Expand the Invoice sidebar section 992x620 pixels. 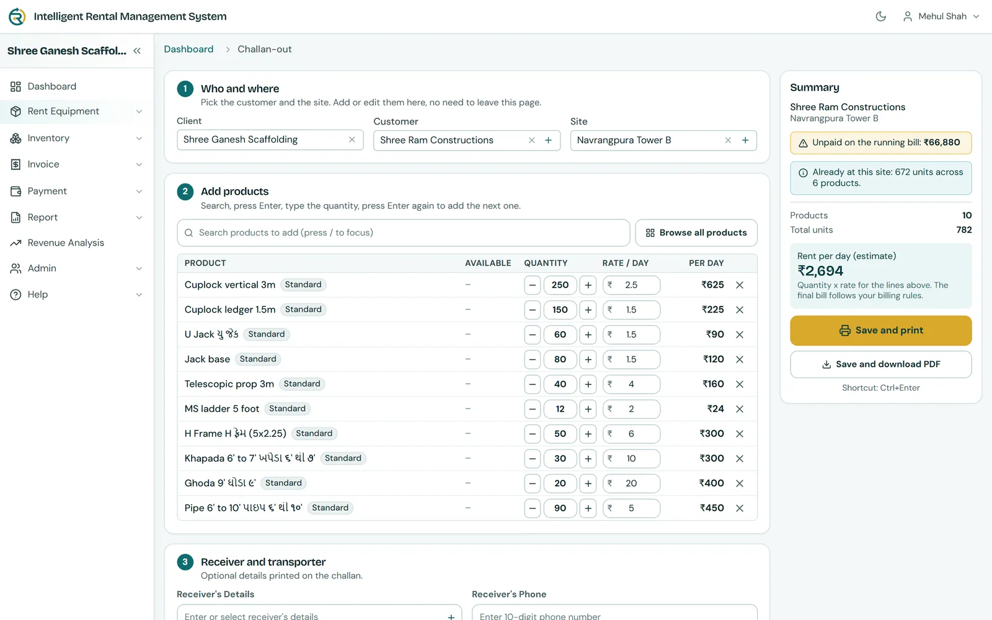click(x=77, y=164)
